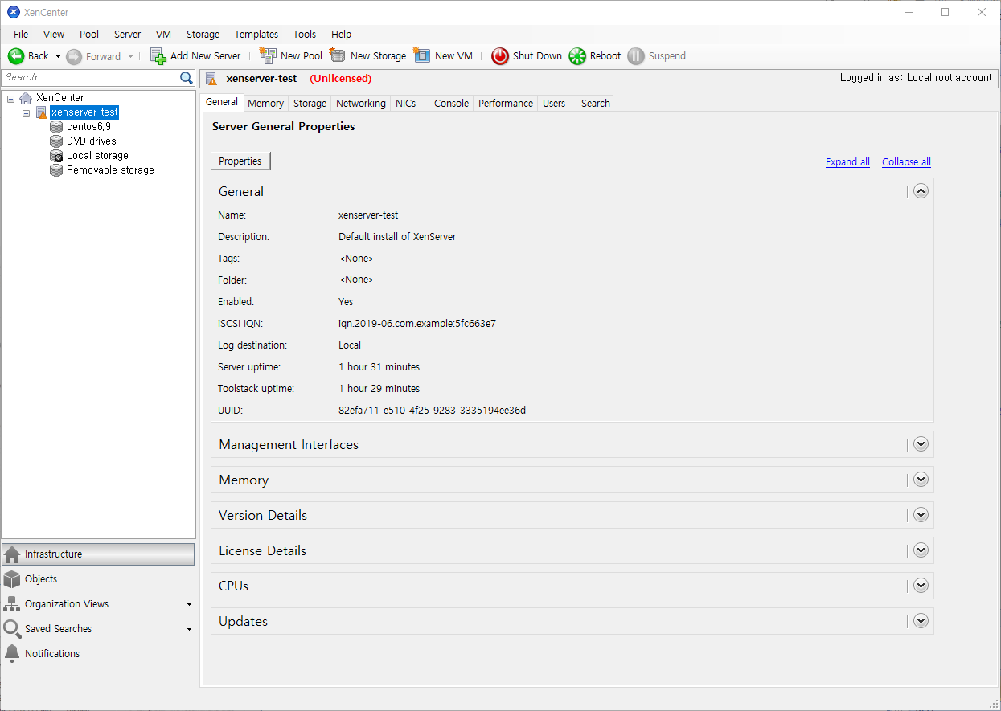Screen dimensions: 1001x711
Task: Open the Server menu
Action: pyautogui.click(x=127, y=35)
